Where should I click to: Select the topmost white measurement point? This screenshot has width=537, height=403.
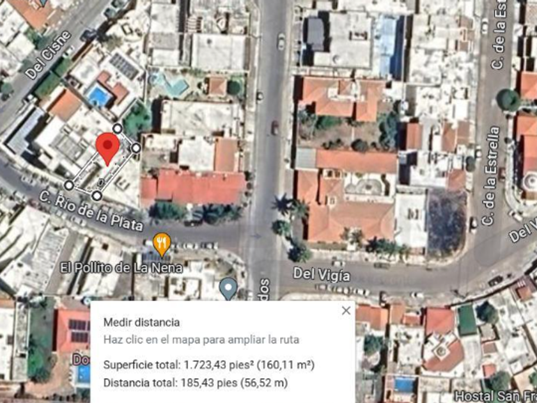118,129
